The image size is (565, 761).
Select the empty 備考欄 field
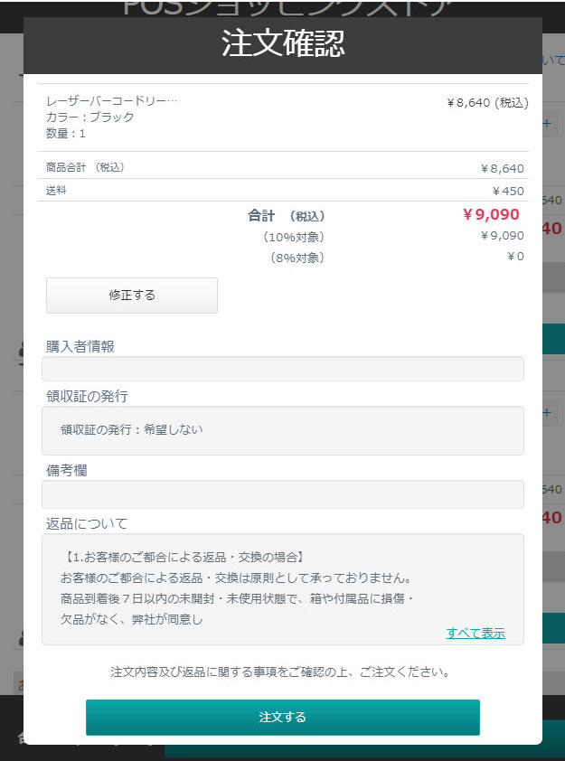point(282,494)
